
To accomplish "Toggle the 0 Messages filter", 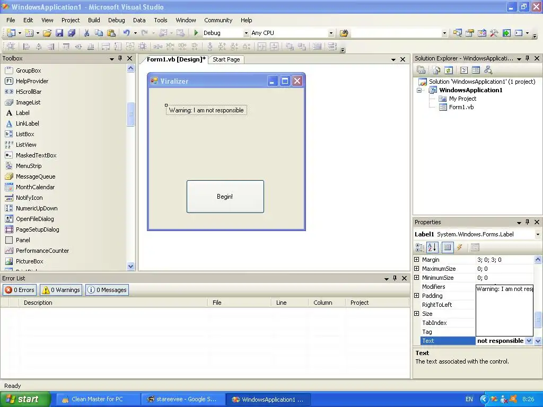I will pyautogui.click(x=107, y=290).
